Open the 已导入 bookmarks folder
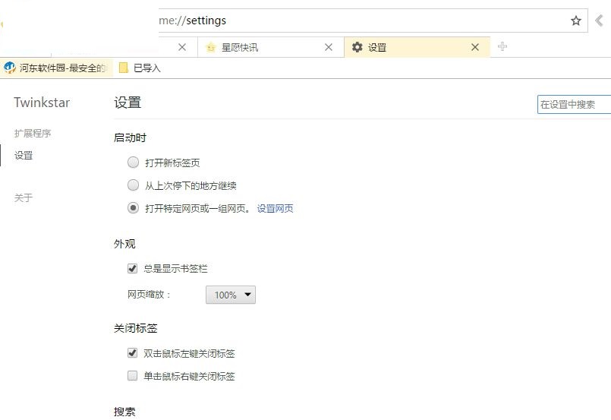 [140, 68]
